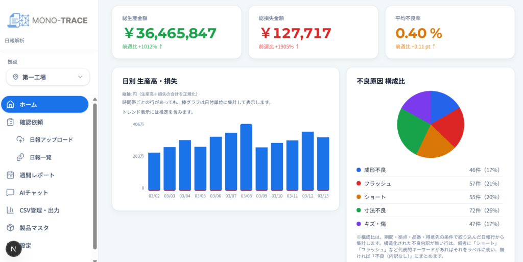
Task: Select the フラッシュ legend row
Action: point(429,183)
